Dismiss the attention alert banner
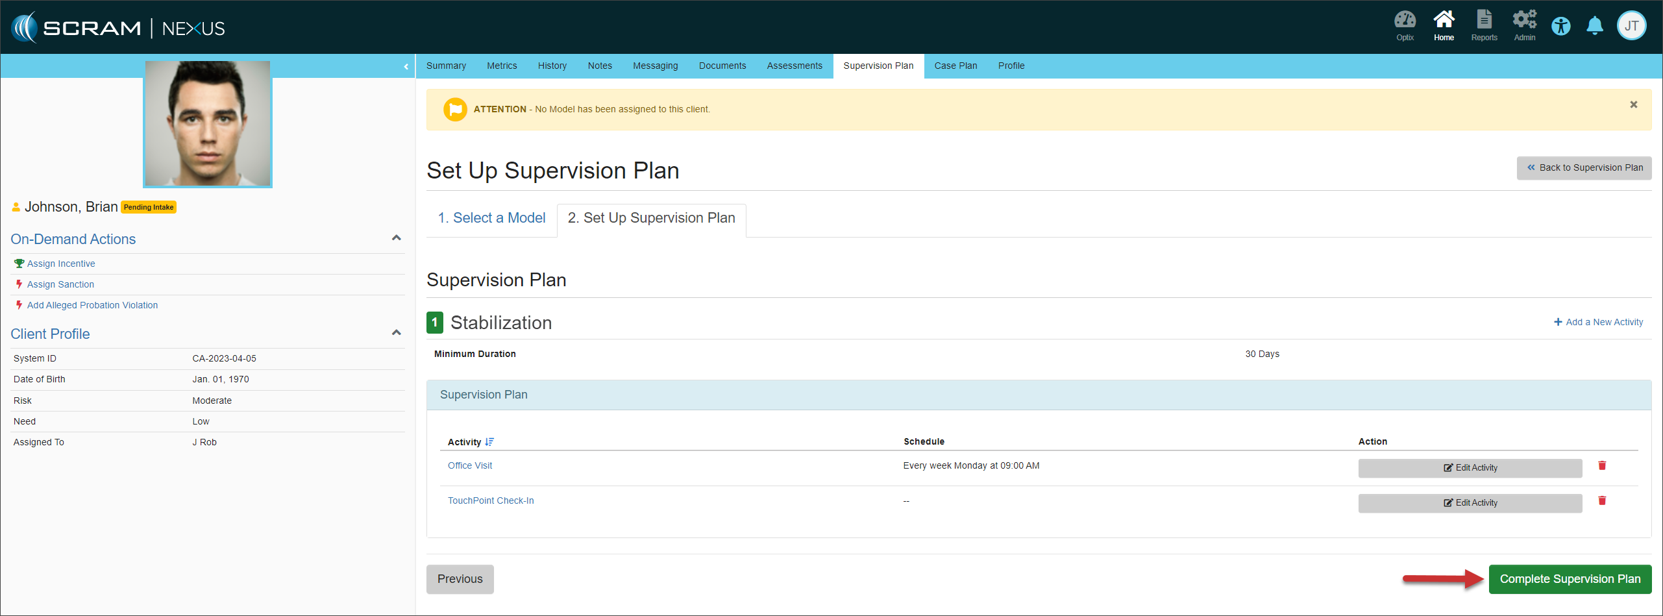1663x616 pixels. (x=1633, y=105)
